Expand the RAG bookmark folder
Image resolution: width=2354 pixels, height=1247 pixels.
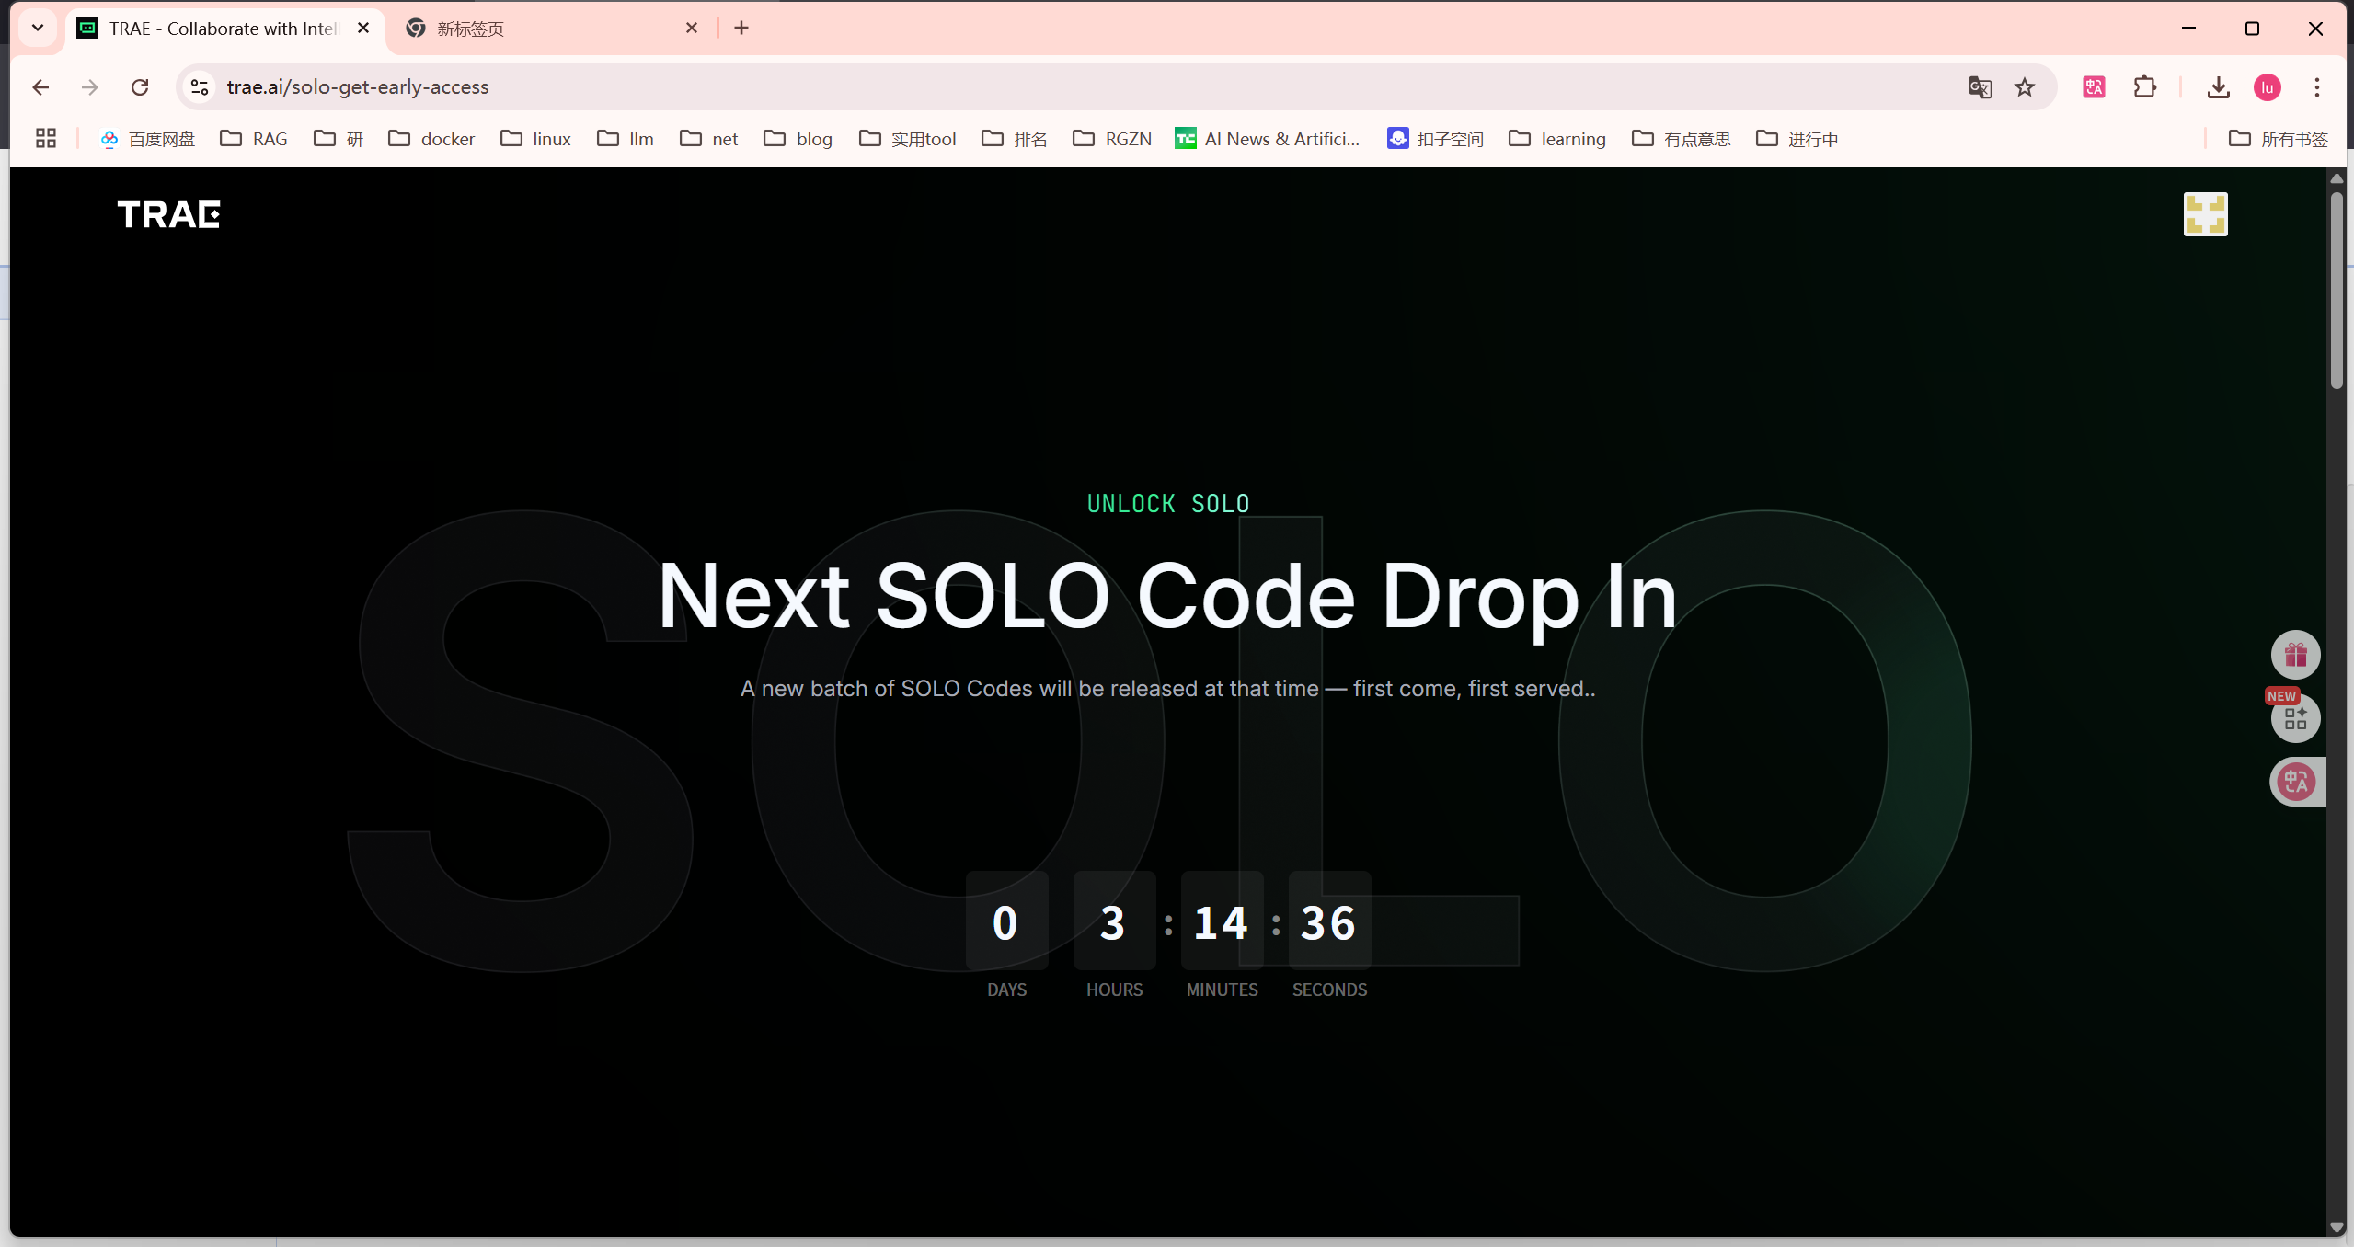[254, 139]
